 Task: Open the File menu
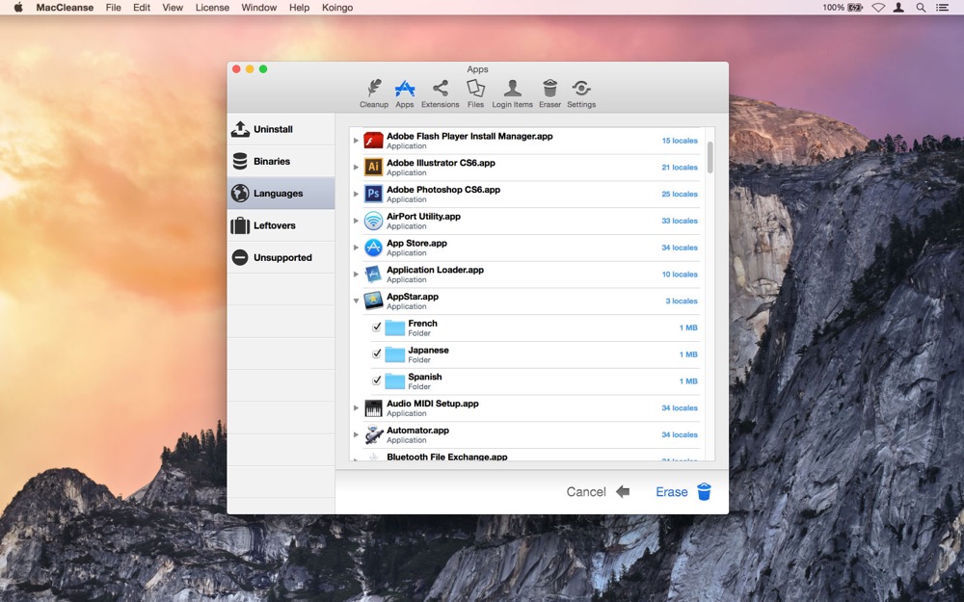click(113, 8)
